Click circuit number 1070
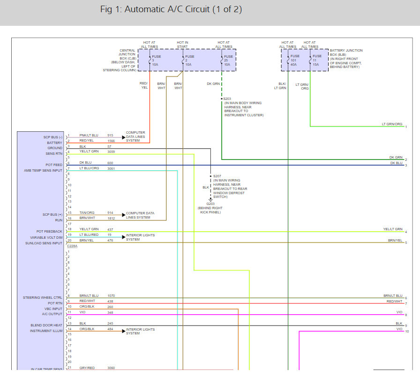Screen dimensions: 420x378 pos(111,296)
